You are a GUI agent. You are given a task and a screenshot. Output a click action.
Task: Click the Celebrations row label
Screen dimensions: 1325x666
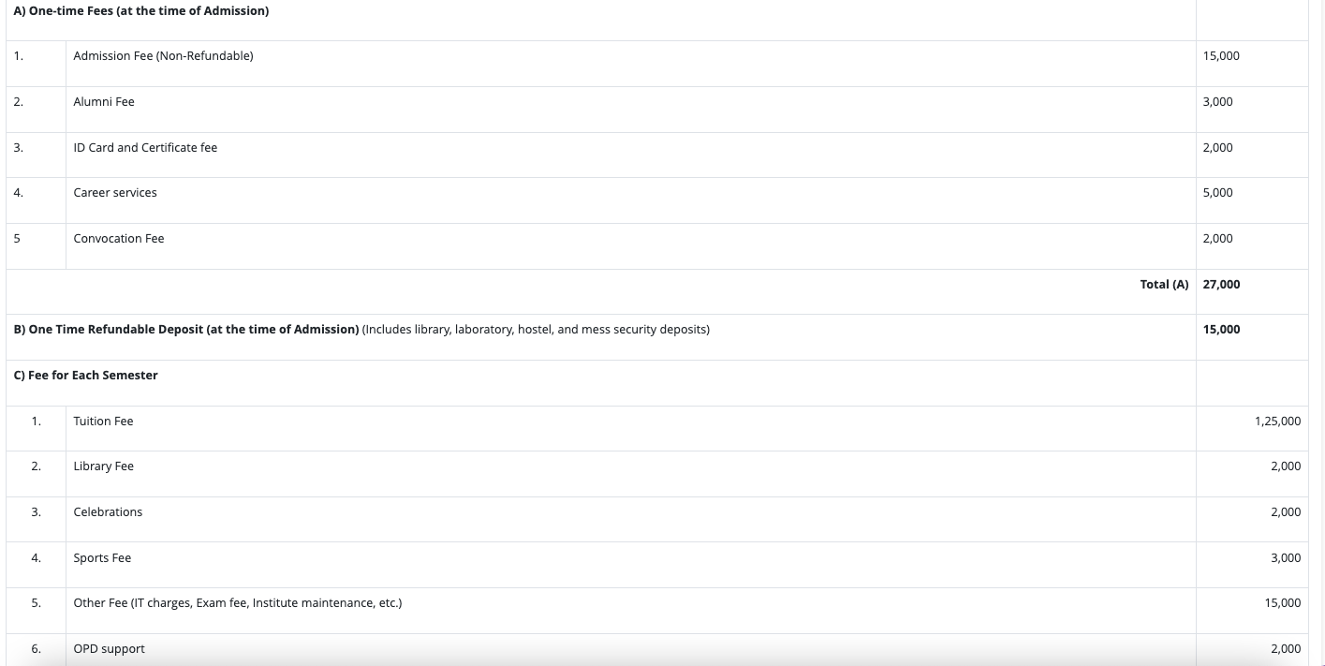[x=109, y=512]
